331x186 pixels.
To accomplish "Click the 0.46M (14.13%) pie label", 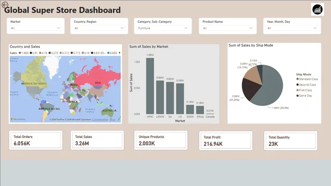I will point(243,66).
